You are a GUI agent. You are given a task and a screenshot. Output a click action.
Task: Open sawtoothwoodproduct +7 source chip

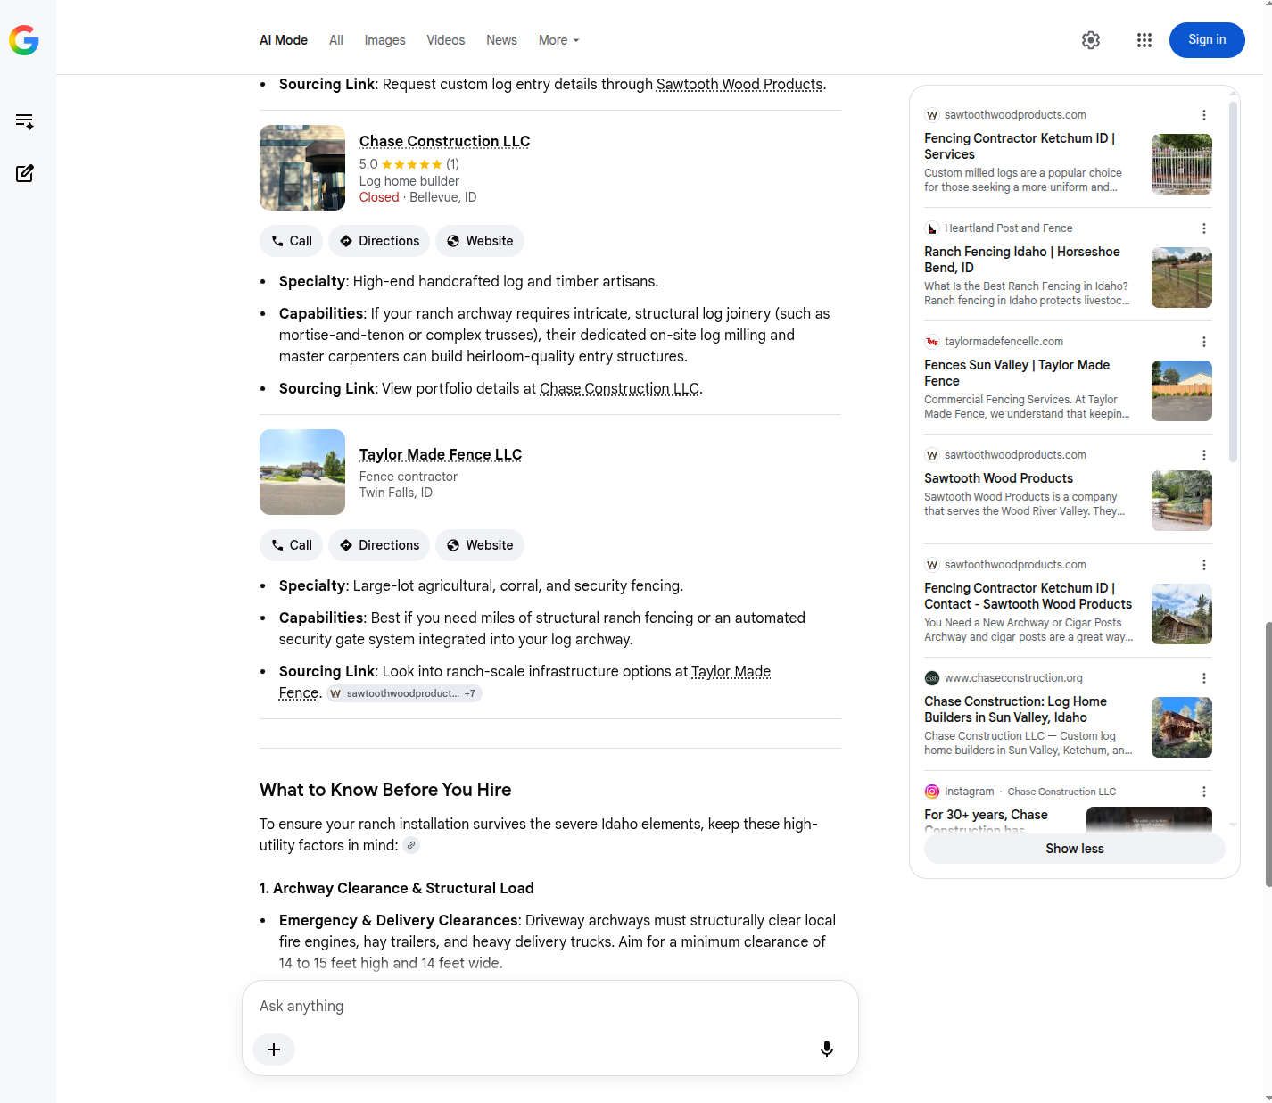pyautogui.click(x=404, y=693)
